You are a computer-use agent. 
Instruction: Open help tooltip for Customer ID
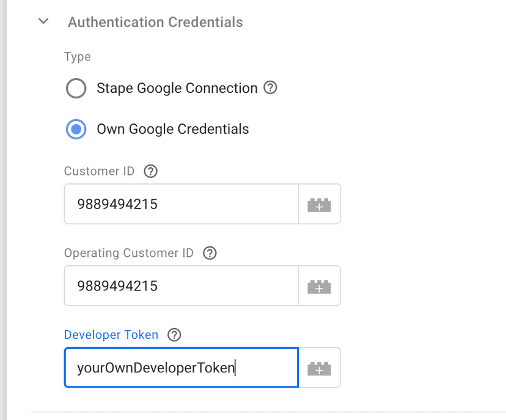(x=150, y=171)
